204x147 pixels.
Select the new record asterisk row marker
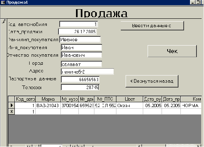12,111
